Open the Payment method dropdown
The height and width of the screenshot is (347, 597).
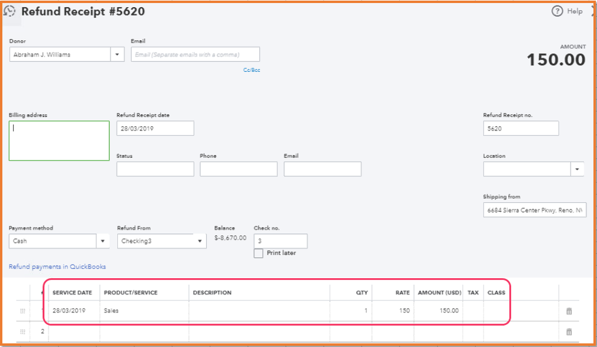click(103, 241)
